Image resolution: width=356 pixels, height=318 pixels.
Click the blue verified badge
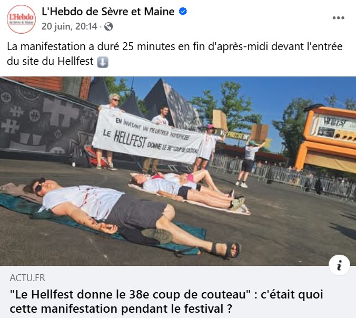tap(183, 12)
